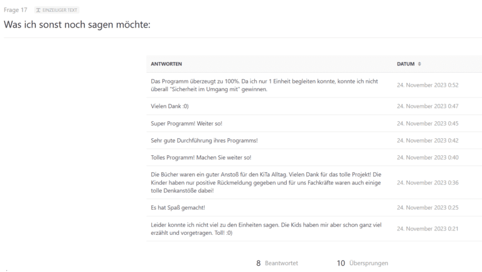Select the EINZEILIGER TEXT question type badge
Viewport: 482px width, 272px height.
(57, 10)
